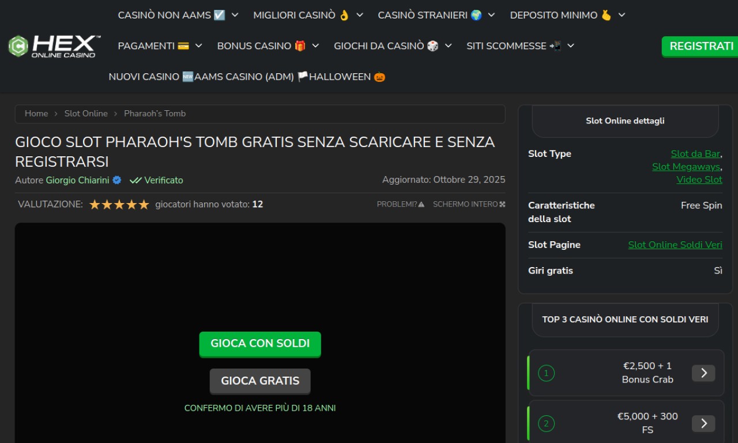The image size is (738, 443).
Task: Click the double-check icon next to Verificato
Action: coord(135,180)
